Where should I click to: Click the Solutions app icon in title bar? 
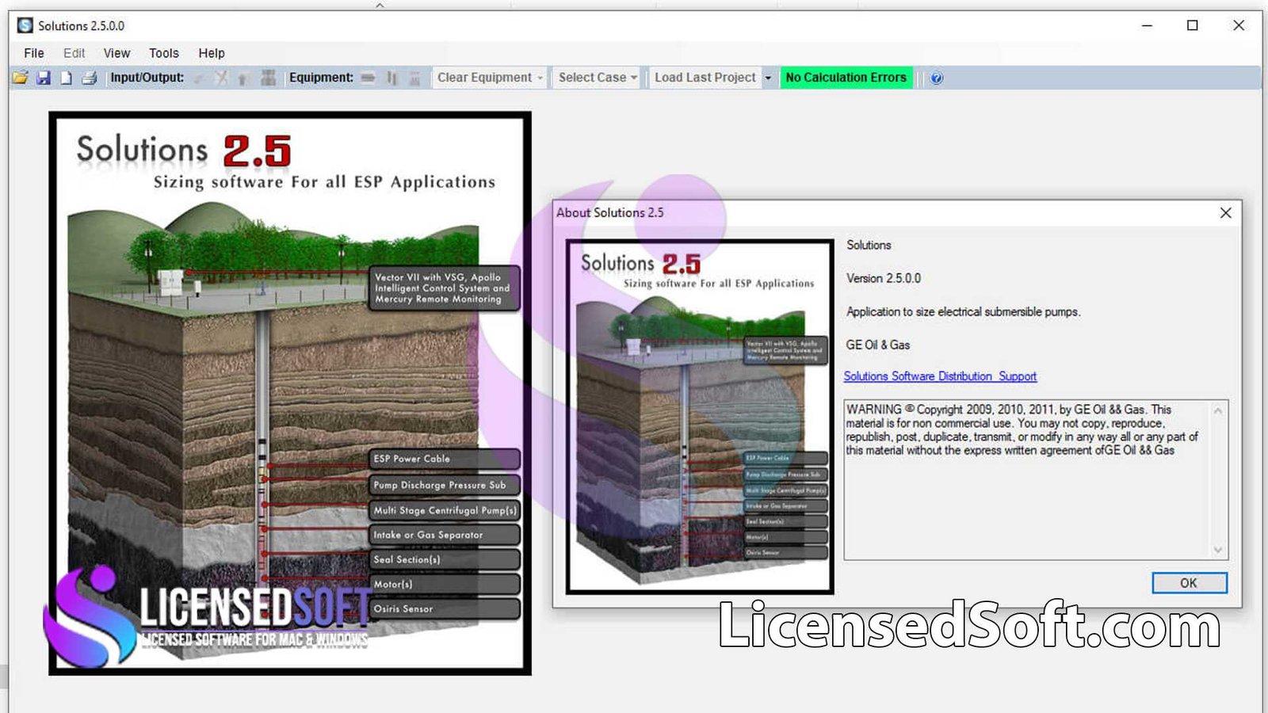pyautogui.click(x=25, y=25)
